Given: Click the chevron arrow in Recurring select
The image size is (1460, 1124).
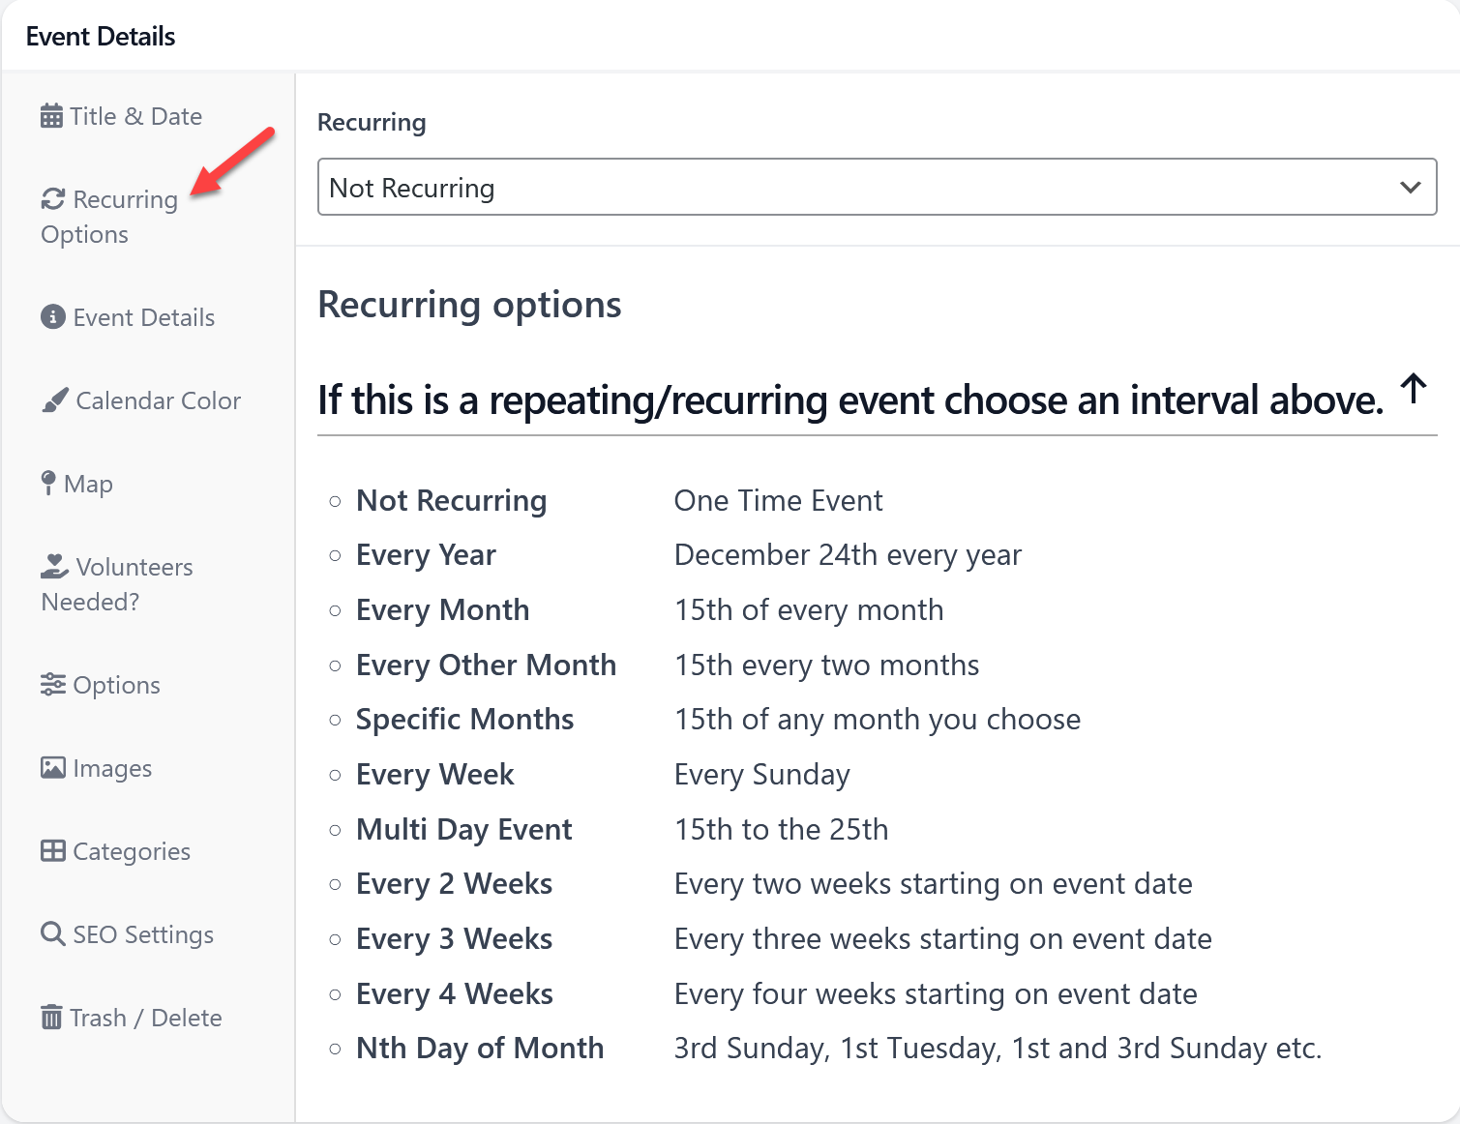Looking at the screenshot, I should 1410,188.
